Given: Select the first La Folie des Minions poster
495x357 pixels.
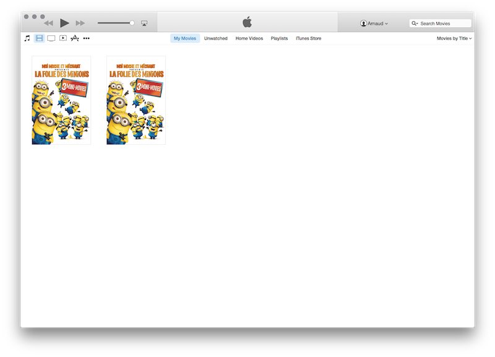Looking at the screenshot, I should coord(61,100).
